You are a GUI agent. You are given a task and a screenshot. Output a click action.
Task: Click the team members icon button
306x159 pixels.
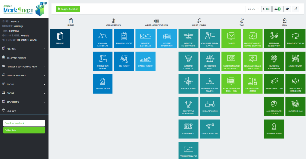pos(287,9)
